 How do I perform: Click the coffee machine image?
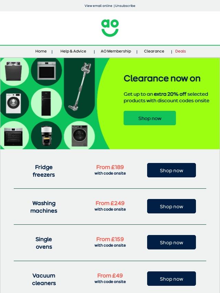point(46,136)
